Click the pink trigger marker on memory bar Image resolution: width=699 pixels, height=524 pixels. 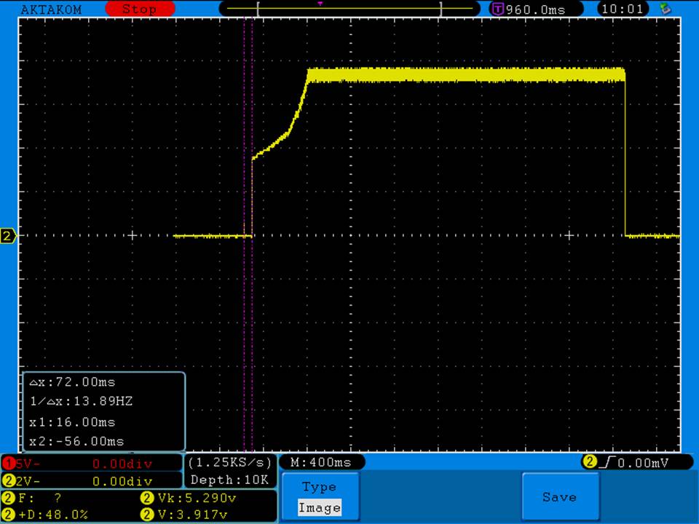pyautogui.click(x=320, y=4)
